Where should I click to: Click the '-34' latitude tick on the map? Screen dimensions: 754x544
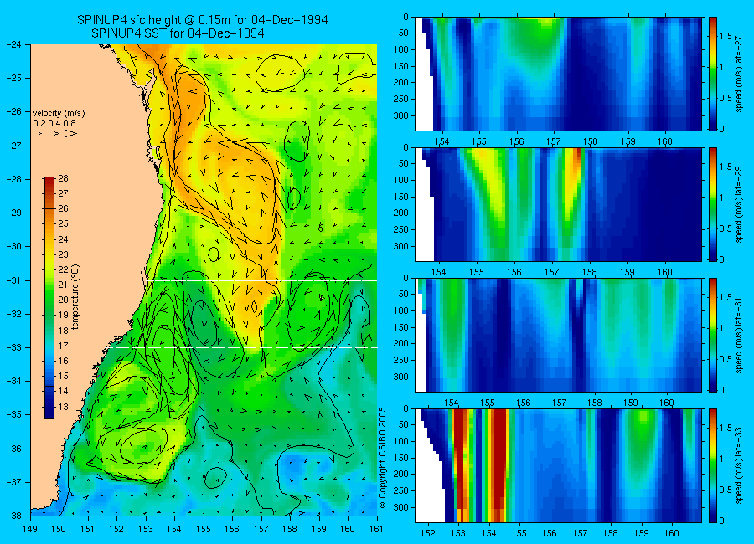click(x=13, y=381)
